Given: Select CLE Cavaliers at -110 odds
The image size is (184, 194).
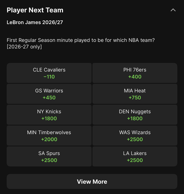Looking at the screenshot, I should click(x=49, y=73).
